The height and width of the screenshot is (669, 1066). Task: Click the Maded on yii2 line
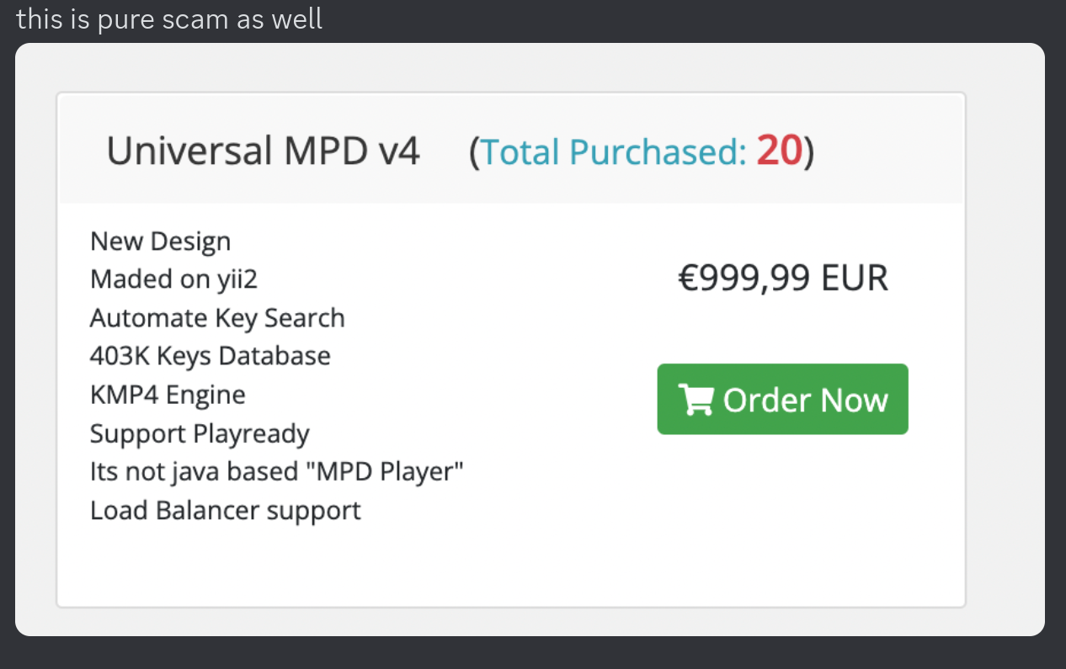(173, 279)
